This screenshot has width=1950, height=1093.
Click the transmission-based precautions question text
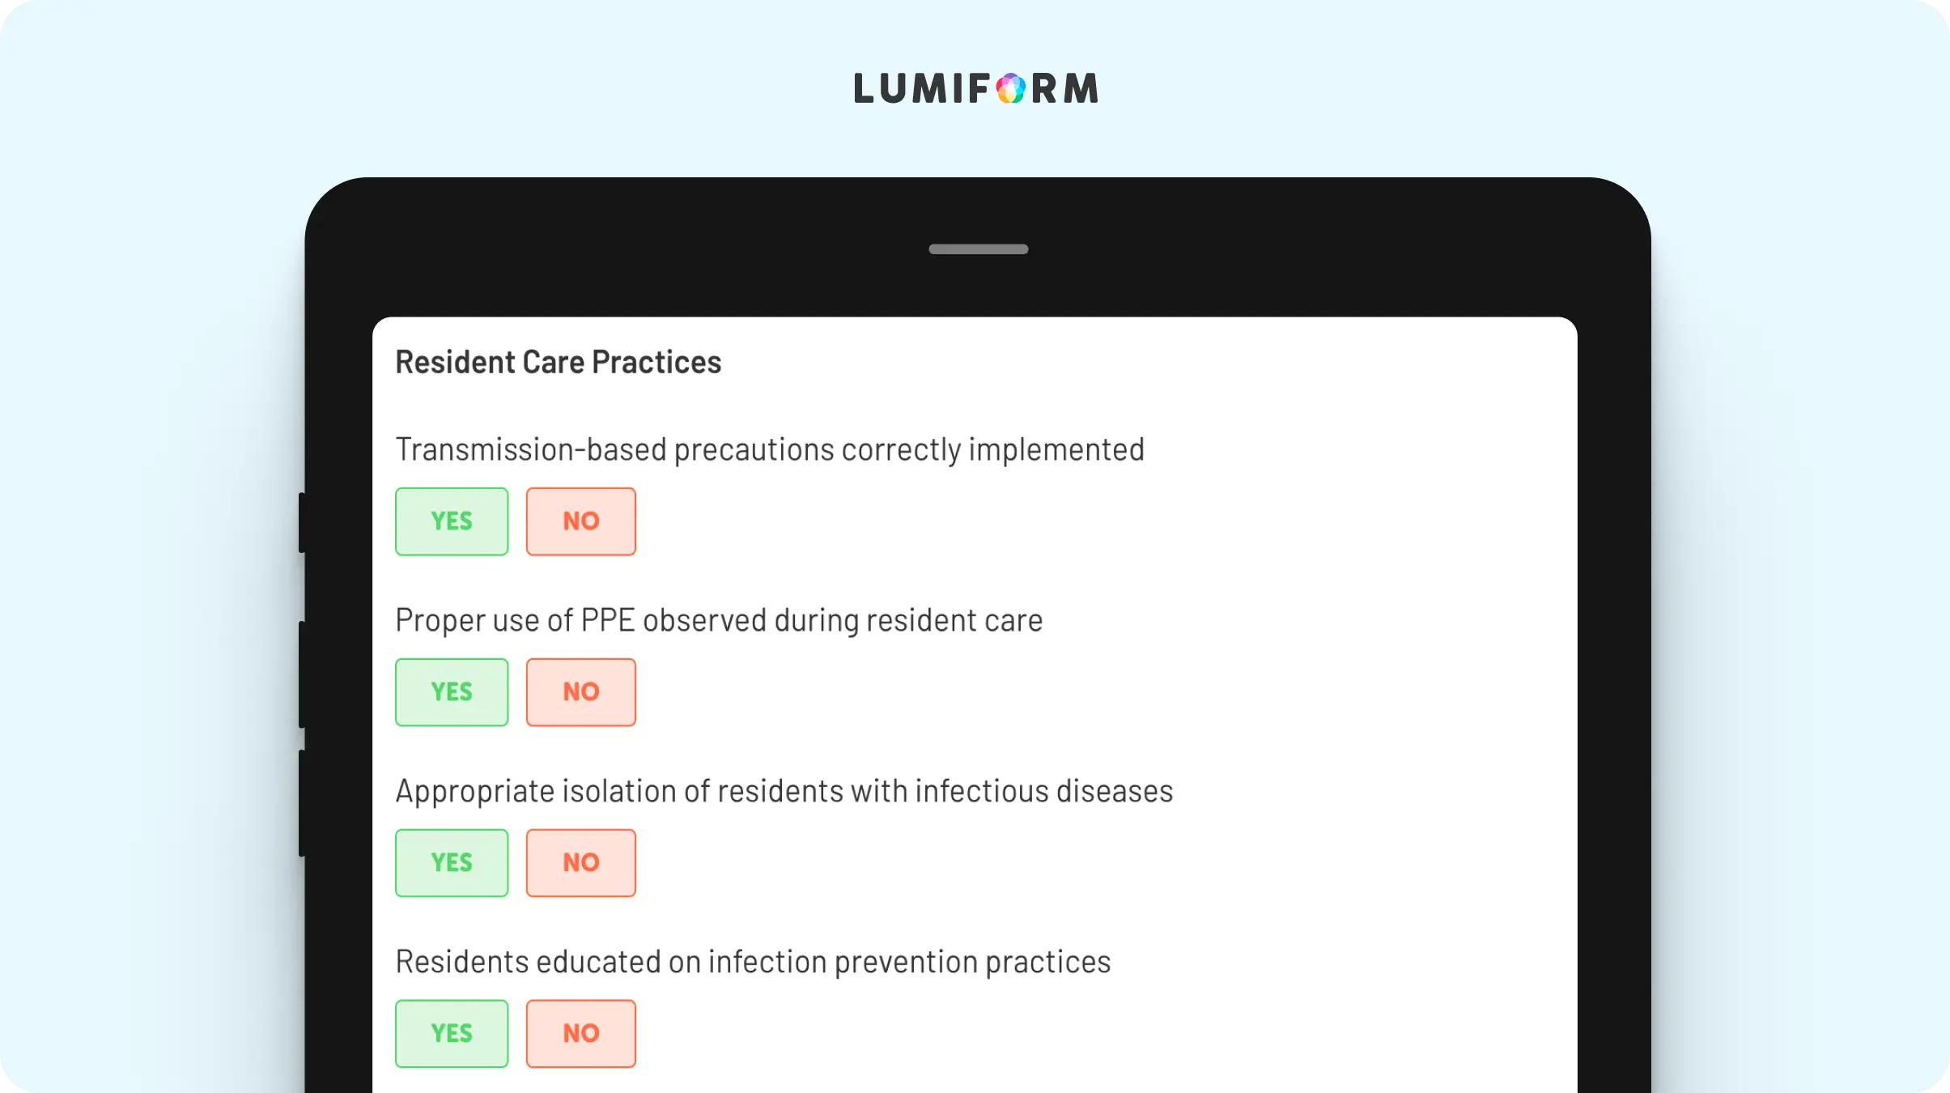click(770, 450)
